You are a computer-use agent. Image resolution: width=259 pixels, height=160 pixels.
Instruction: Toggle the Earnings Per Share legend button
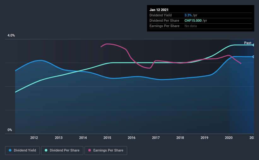point(106,151)
